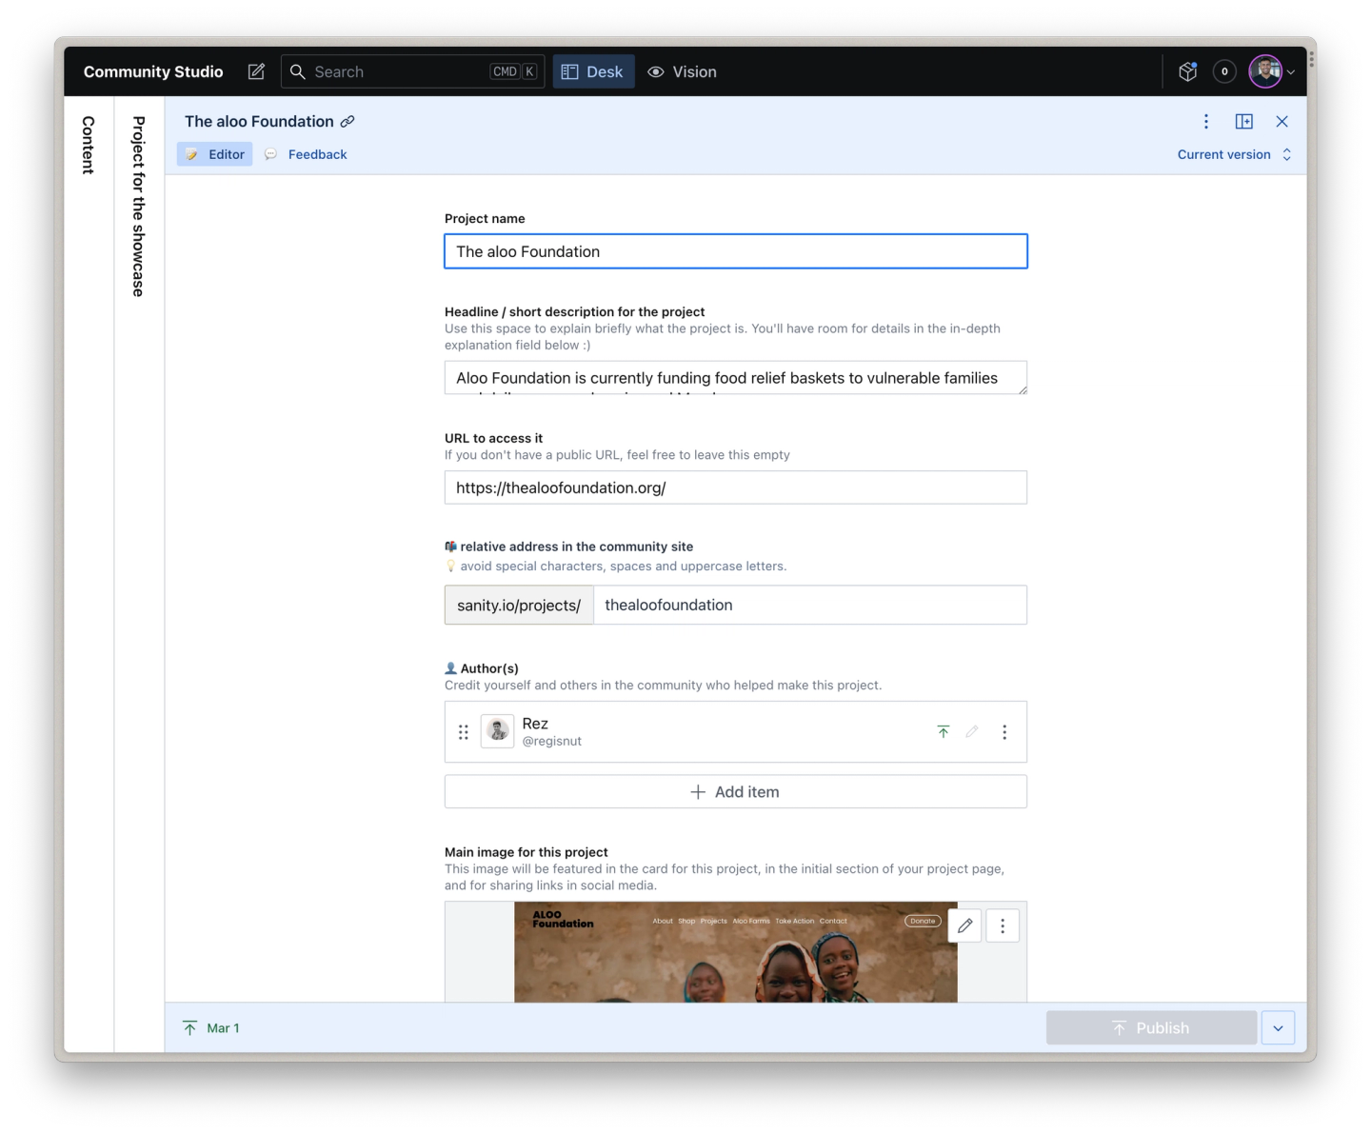Click the Publish button
Screen dimensions: 1371x1134
(1151, 1027)
